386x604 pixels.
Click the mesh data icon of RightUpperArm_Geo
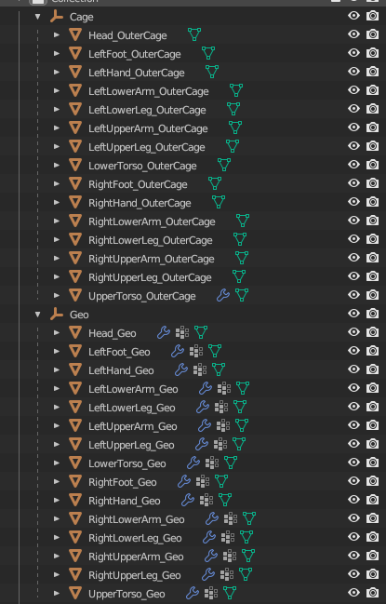click(248, 556)
